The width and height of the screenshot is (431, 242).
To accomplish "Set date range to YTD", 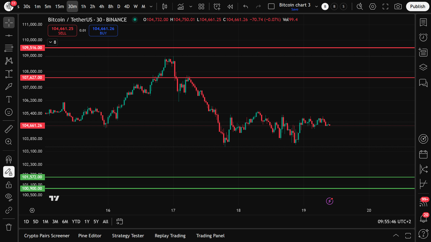I will click(x=76, y=222).
